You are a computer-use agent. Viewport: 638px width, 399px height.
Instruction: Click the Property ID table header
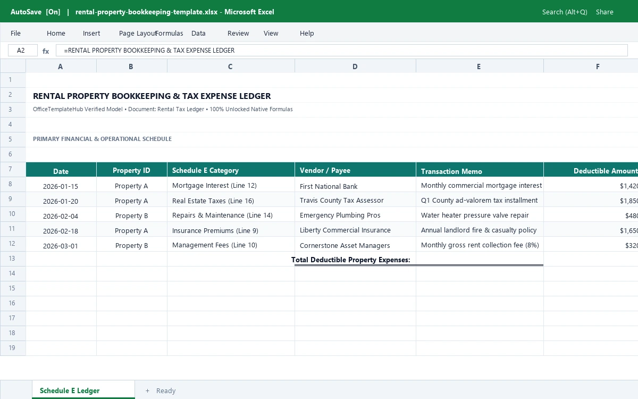tap(131, 170)
